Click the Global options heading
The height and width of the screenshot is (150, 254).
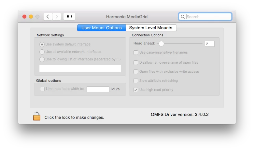click(49, 81)
